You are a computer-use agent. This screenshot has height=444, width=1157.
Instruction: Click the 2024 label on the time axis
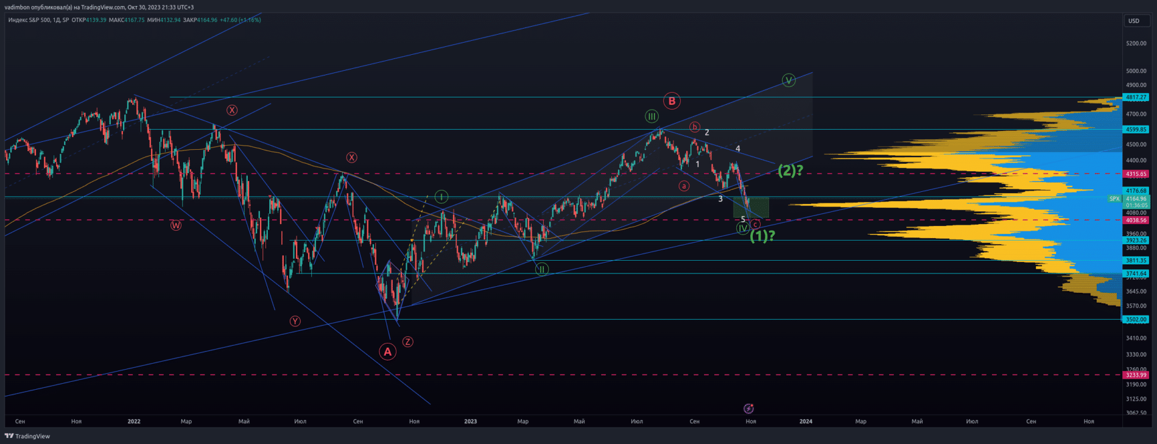(x=806, y=421)
